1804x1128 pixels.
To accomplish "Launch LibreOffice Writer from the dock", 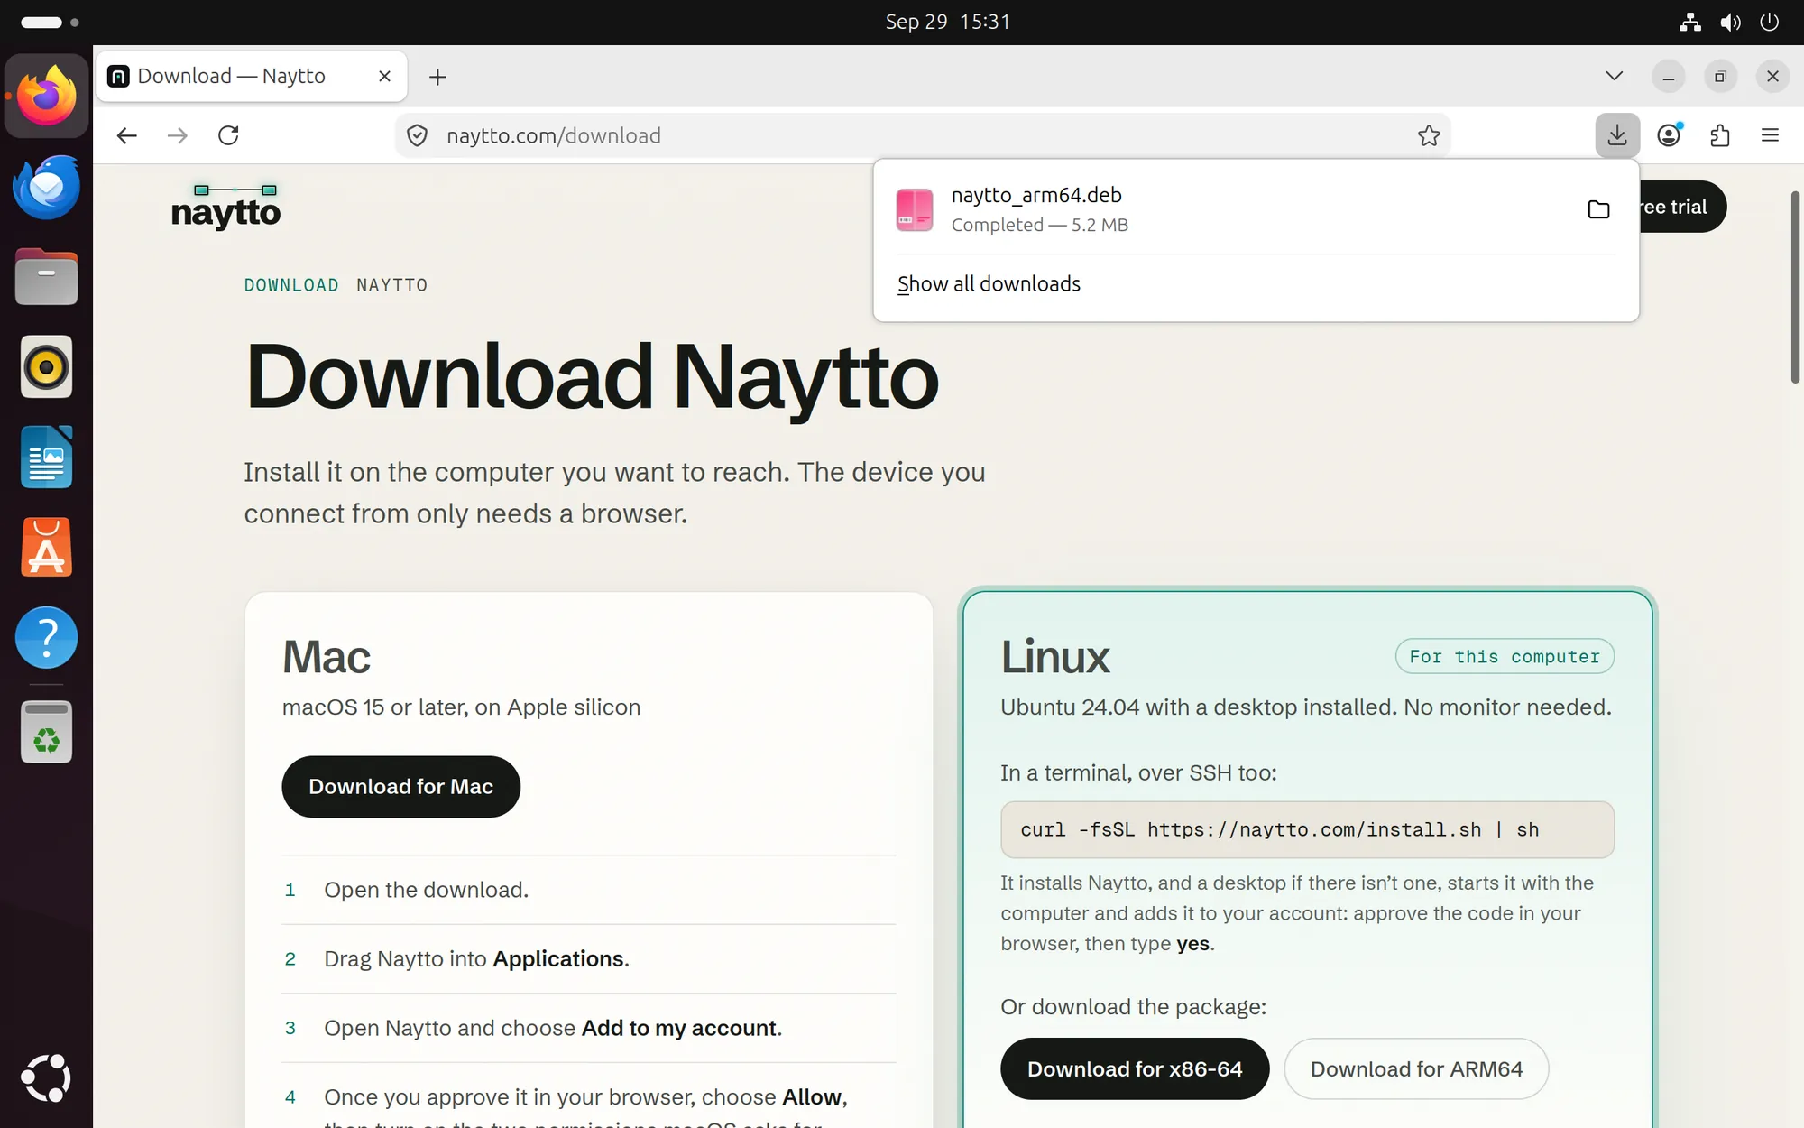I will coord(46,458).
